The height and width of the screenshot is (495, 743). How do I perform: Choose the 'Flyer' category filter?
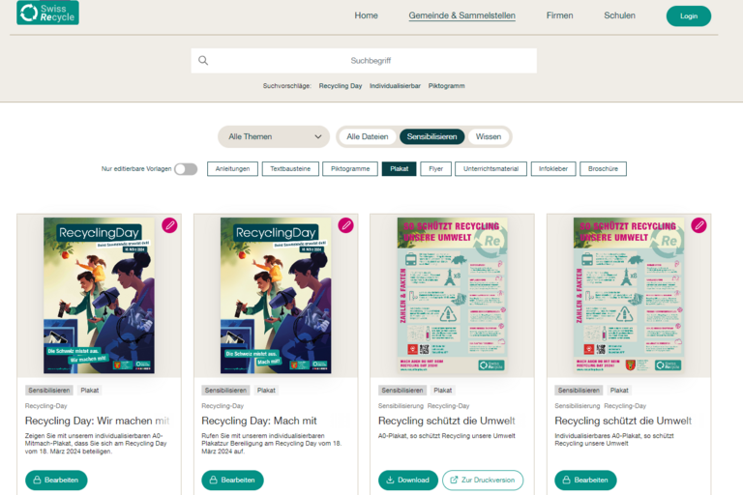[x=435, y=169]
